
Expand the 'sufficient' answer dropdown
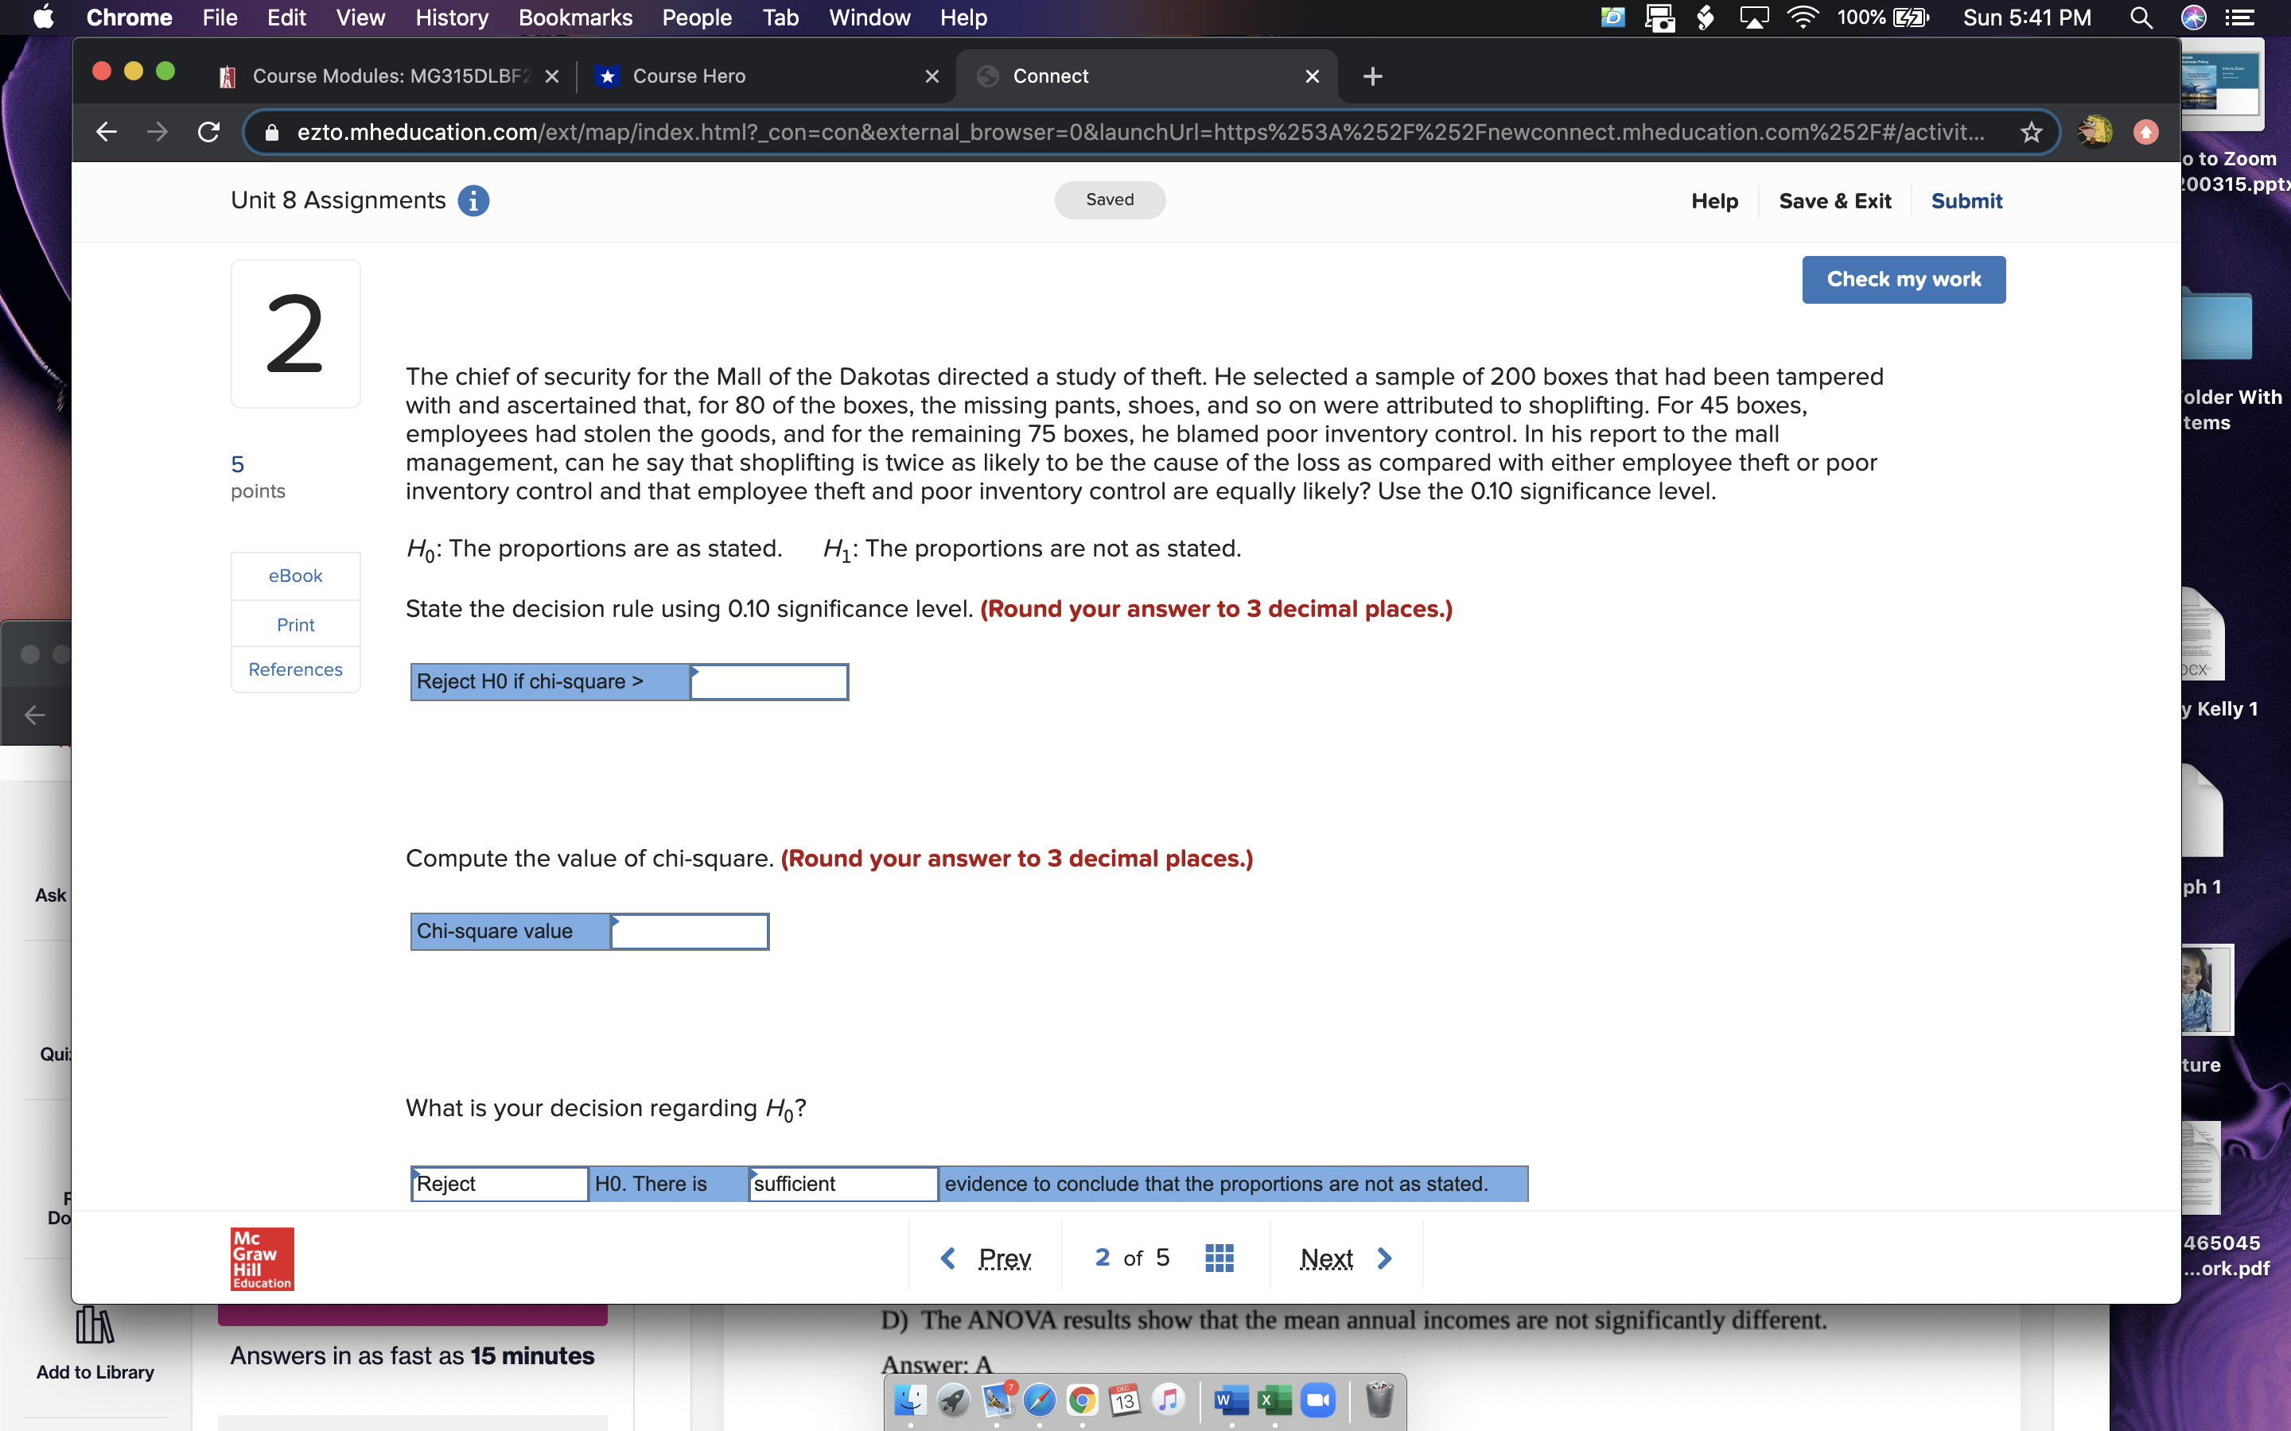(842, 1183)
